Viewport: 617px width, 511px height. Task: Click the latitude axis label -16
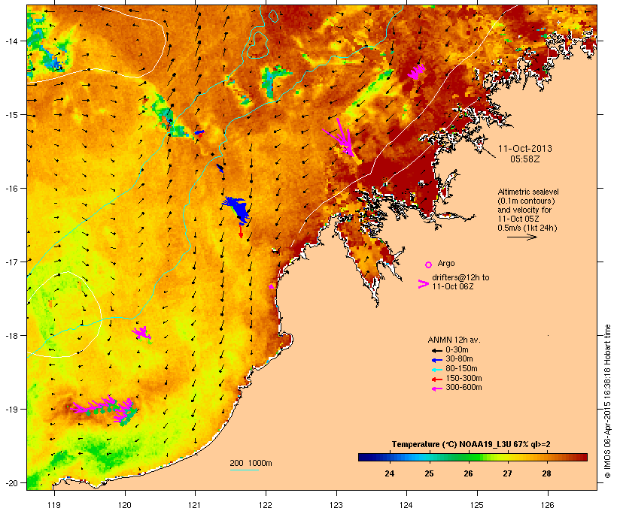[x=11, y=189]
